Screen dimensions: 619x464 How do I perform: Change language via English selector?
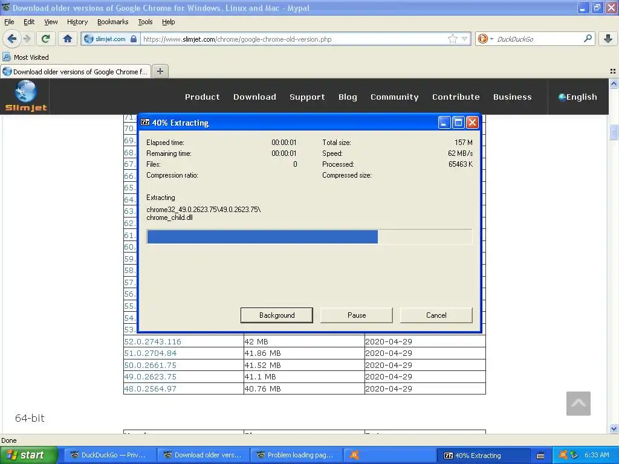[x=577, y=97]
